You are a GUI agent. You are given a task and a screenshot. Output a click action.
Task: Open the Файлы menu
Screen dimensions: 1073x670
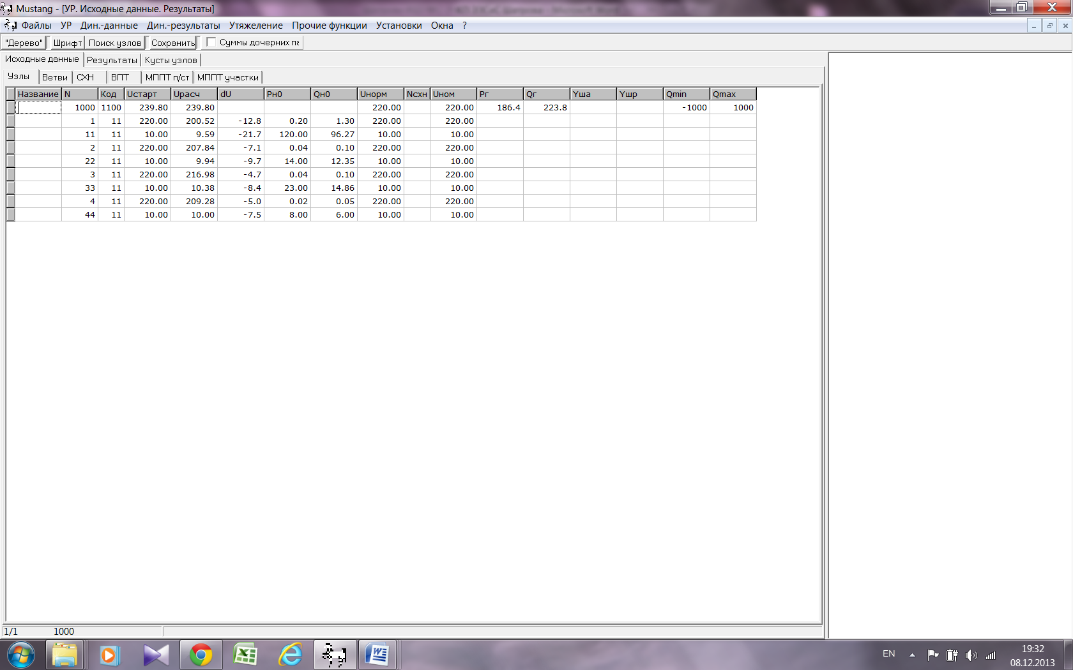pyautogui.click(x=36, y=26)
